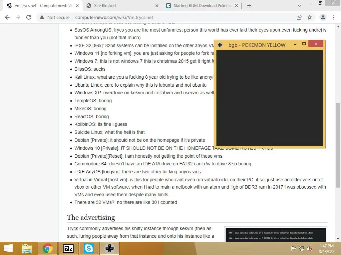Click 'There are 32 VMs?' list item
Image resolution: width=341 pixels, height=255 pixels.
[126, 202]
